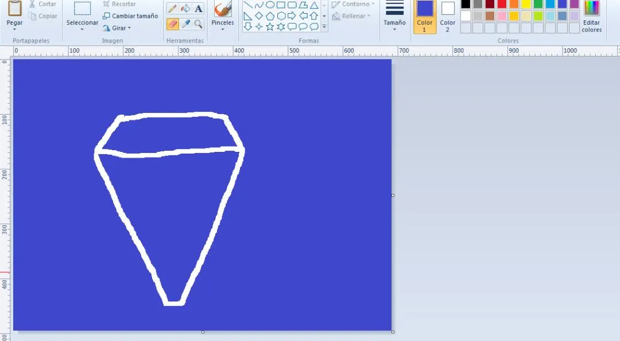Screen dimensions: 620x341
Task: Select the Magnifier tool
Action: (x=199, y=24)
